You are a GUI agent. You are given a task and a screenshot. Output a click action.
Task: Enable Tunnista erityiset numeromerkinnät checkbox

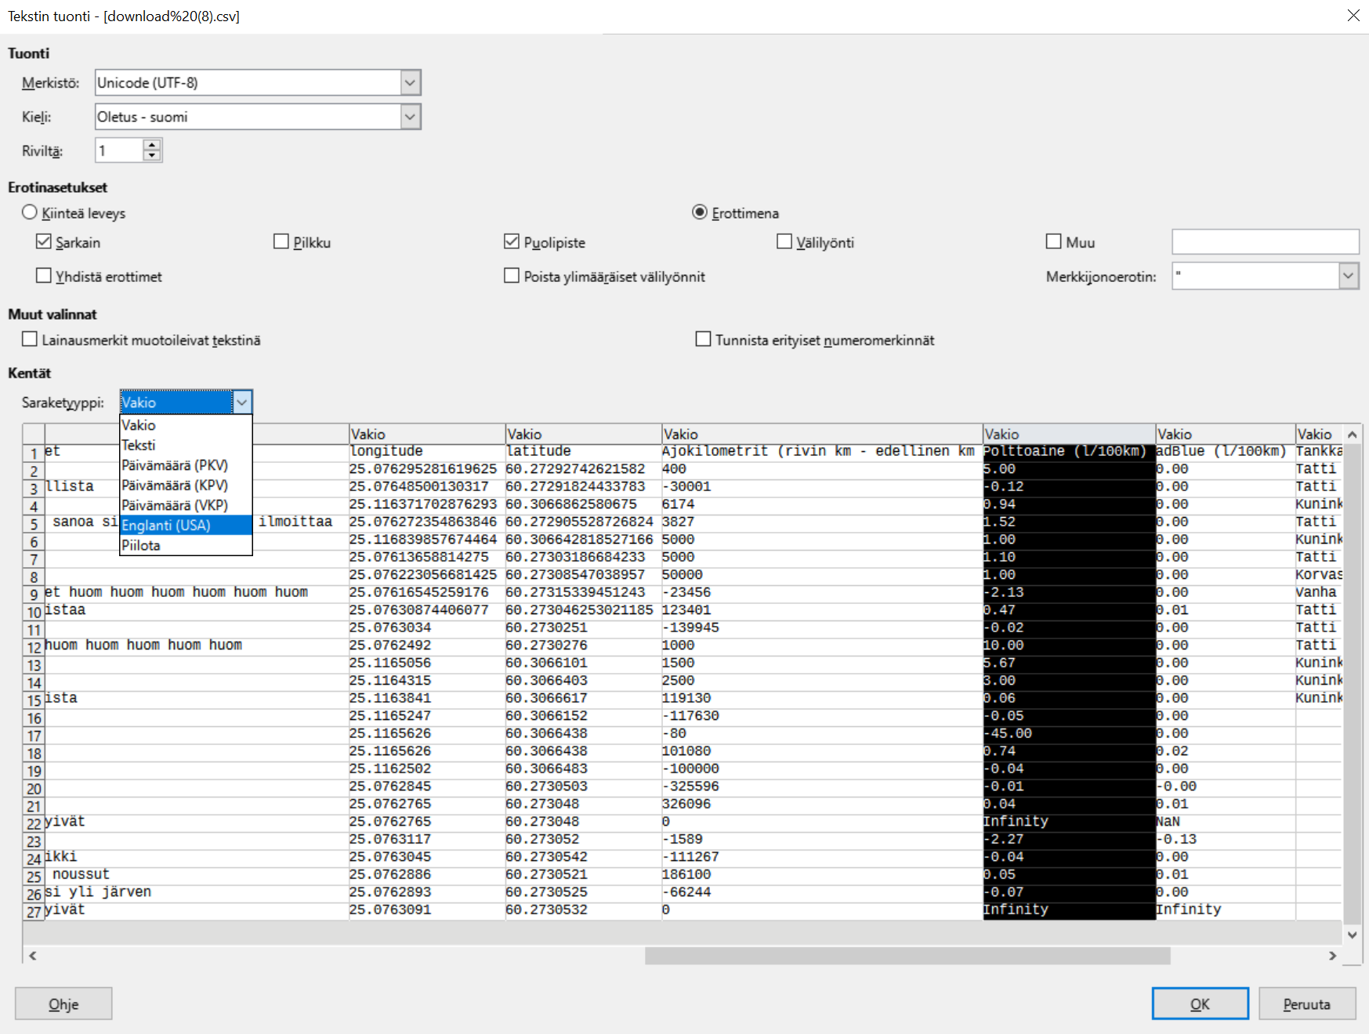click(704, 339)
